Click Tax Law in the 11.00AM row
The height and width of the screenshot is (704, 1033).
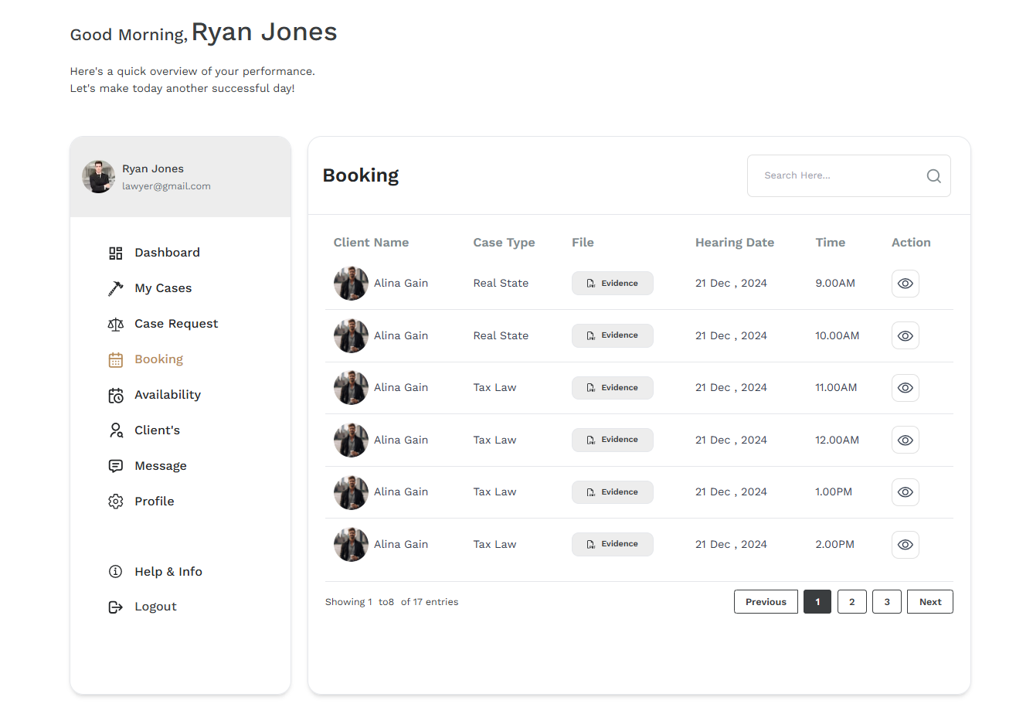coord(495,388)
